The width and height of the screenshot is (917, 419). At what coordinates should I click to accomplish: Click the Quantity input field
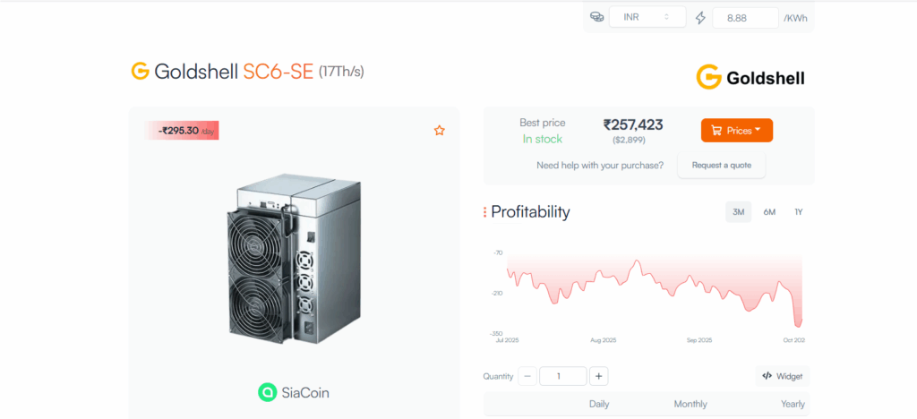(563, 376)
